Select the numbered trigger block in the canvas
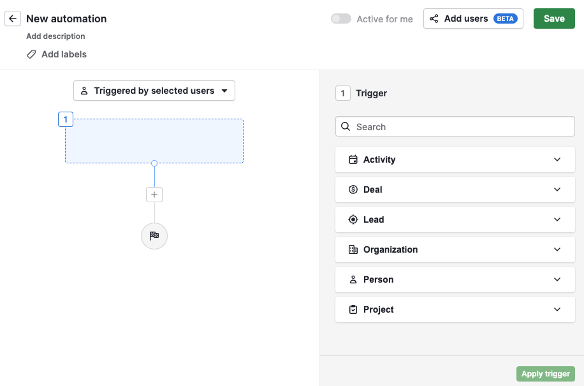The image size is (584, 386). click(154, 141)
